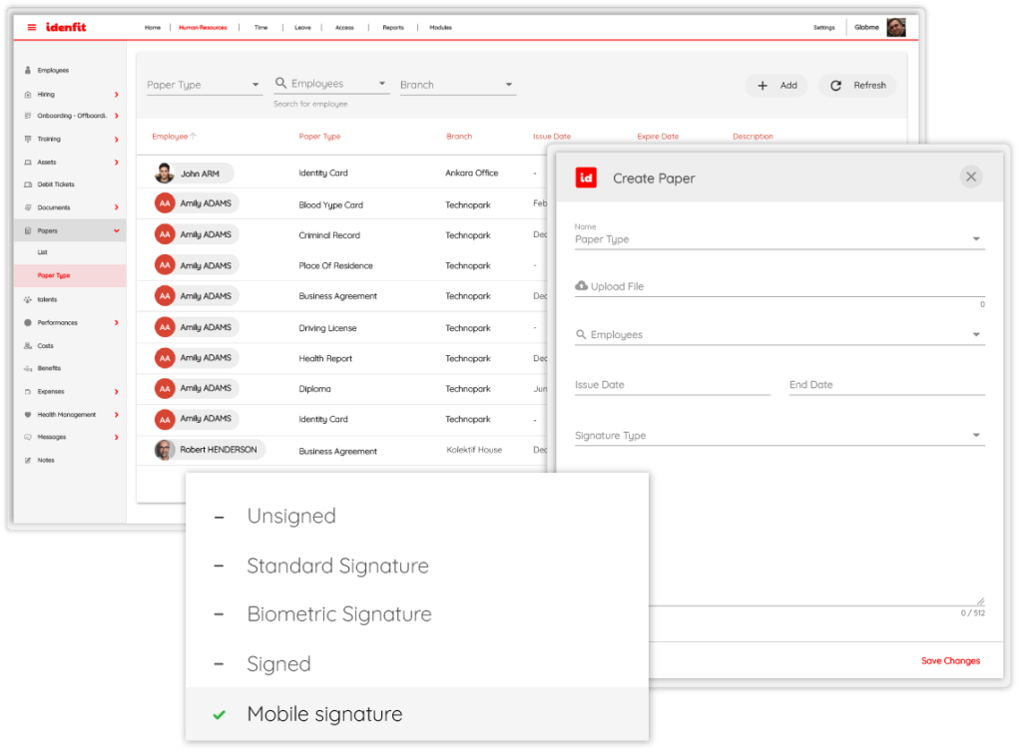The image size is (1022, 753).
Task: Open the Paper Type filter dropdown
Action: point(204,85)
